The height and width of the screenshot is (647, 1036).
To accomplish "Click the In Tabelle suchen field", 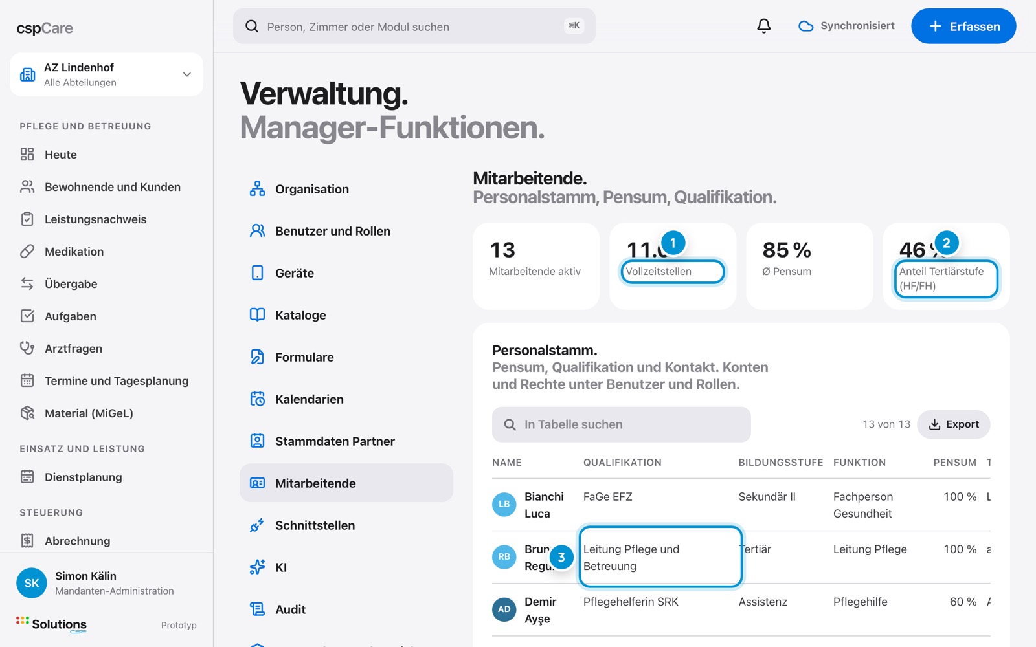I will pyautogui.click(x=622, y=424).
